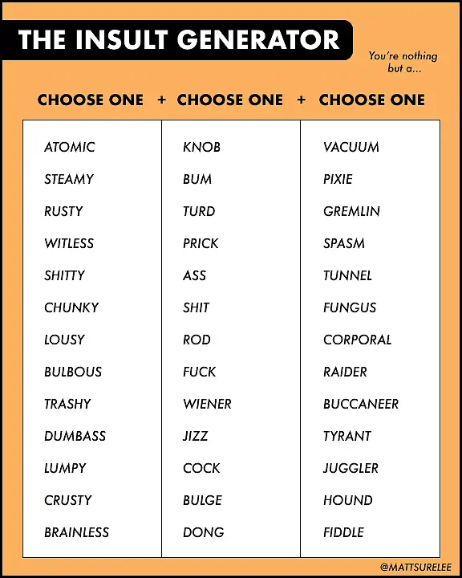Click VACUUM in the third column
The image size is (462, 578).
tap(351, 147)
